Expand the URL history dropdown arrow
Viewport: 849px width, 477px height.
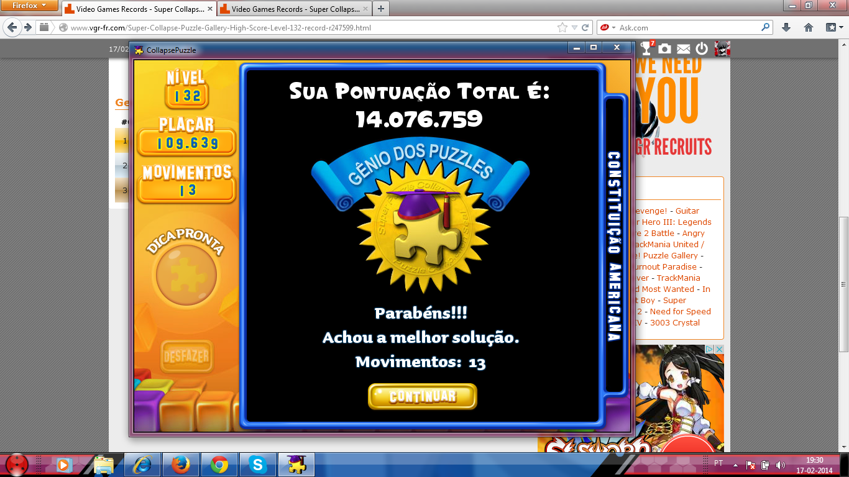pyautogui.click(x=575, y=27)
